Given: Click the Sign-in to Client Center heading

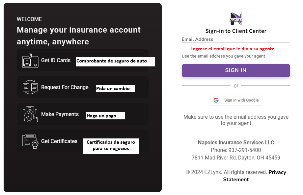Looking at the screenshot, I should tap(236, 31).
